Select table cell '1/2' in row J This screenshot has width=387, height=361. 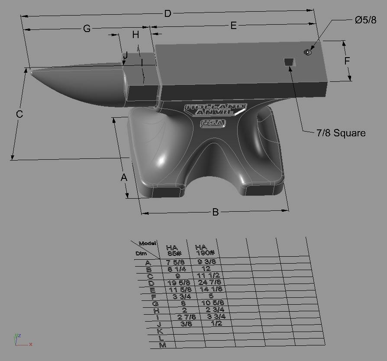217,323
